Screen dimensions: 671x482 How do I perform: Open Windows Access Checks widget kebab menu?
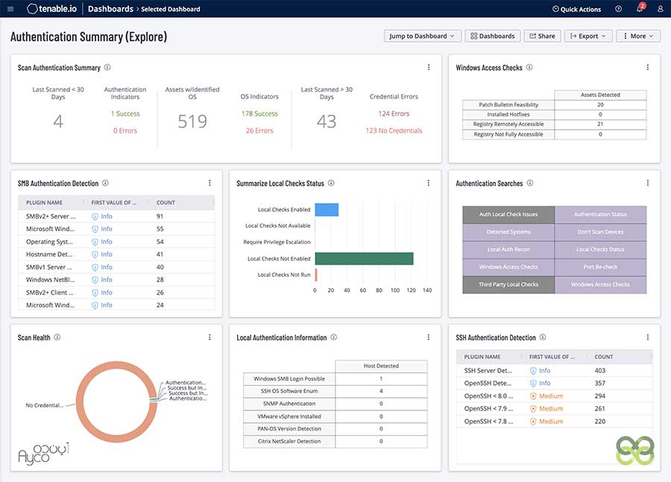coord(647,68)
